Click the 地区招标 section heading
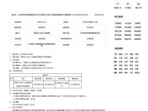The image size is (148, 111). coord(119,49)
